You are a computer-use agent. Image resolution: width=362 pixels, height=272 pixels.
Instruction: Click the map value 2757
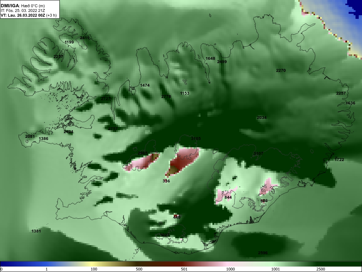113,129
